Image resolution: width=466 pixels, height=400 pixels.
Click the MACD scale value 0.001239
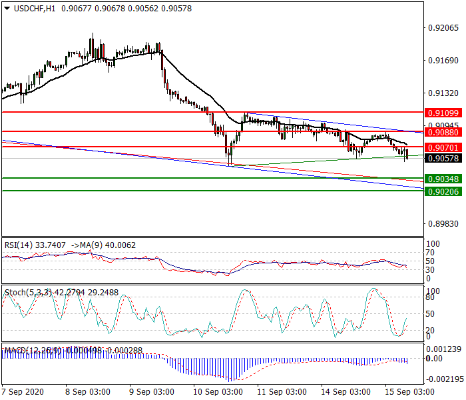444,349
